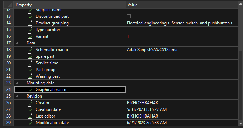The width and height of the screenshot is (243, 128).
Task: Select the Revision group label
Action: (34, 96)
